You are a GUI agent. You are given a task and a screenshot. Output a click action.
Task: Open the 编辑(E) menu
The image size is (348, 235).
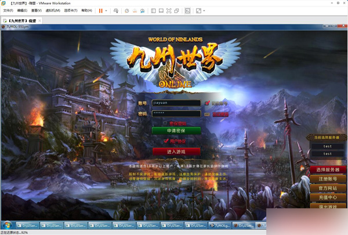[22, 10]
